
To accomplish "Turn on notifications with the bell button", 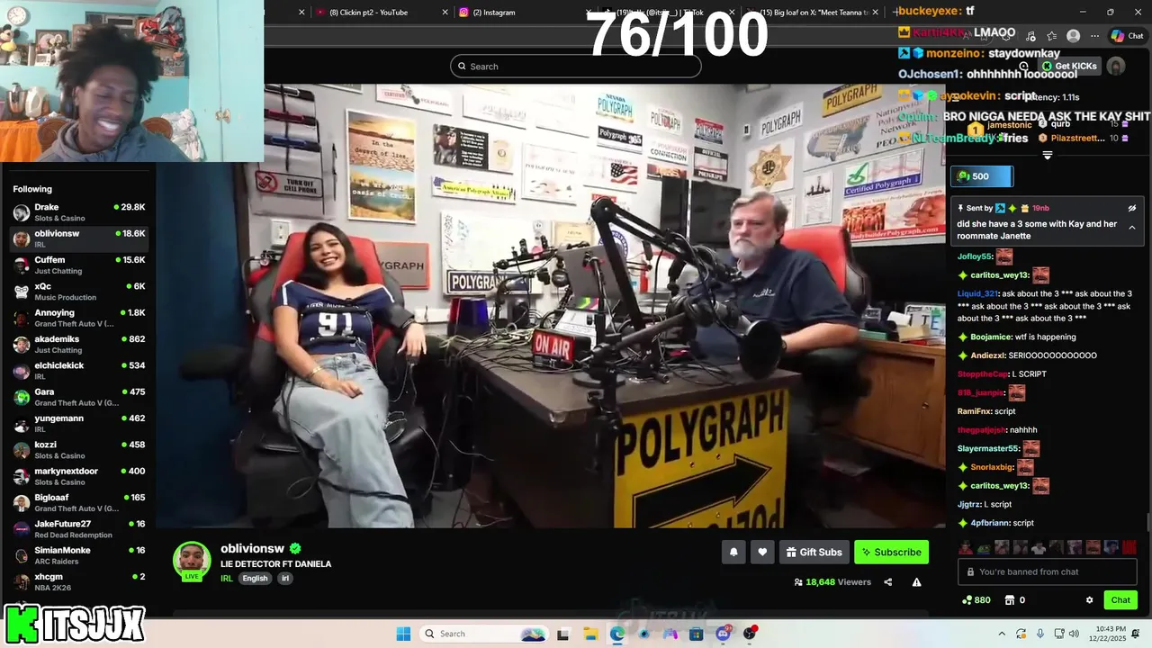I will click(733, 552).
